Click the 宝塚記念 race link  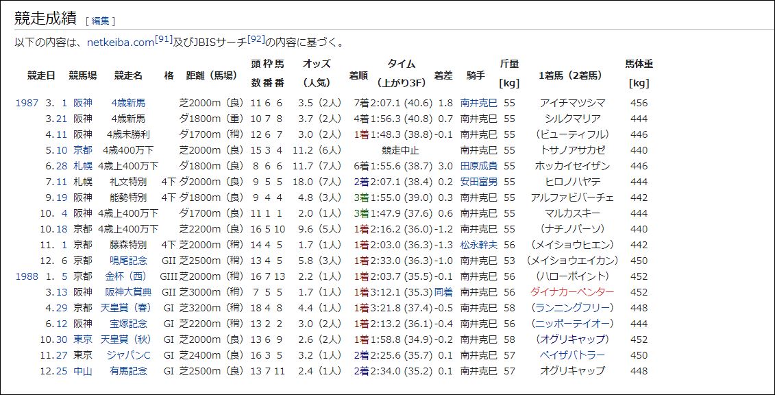(x=128, y=324)
